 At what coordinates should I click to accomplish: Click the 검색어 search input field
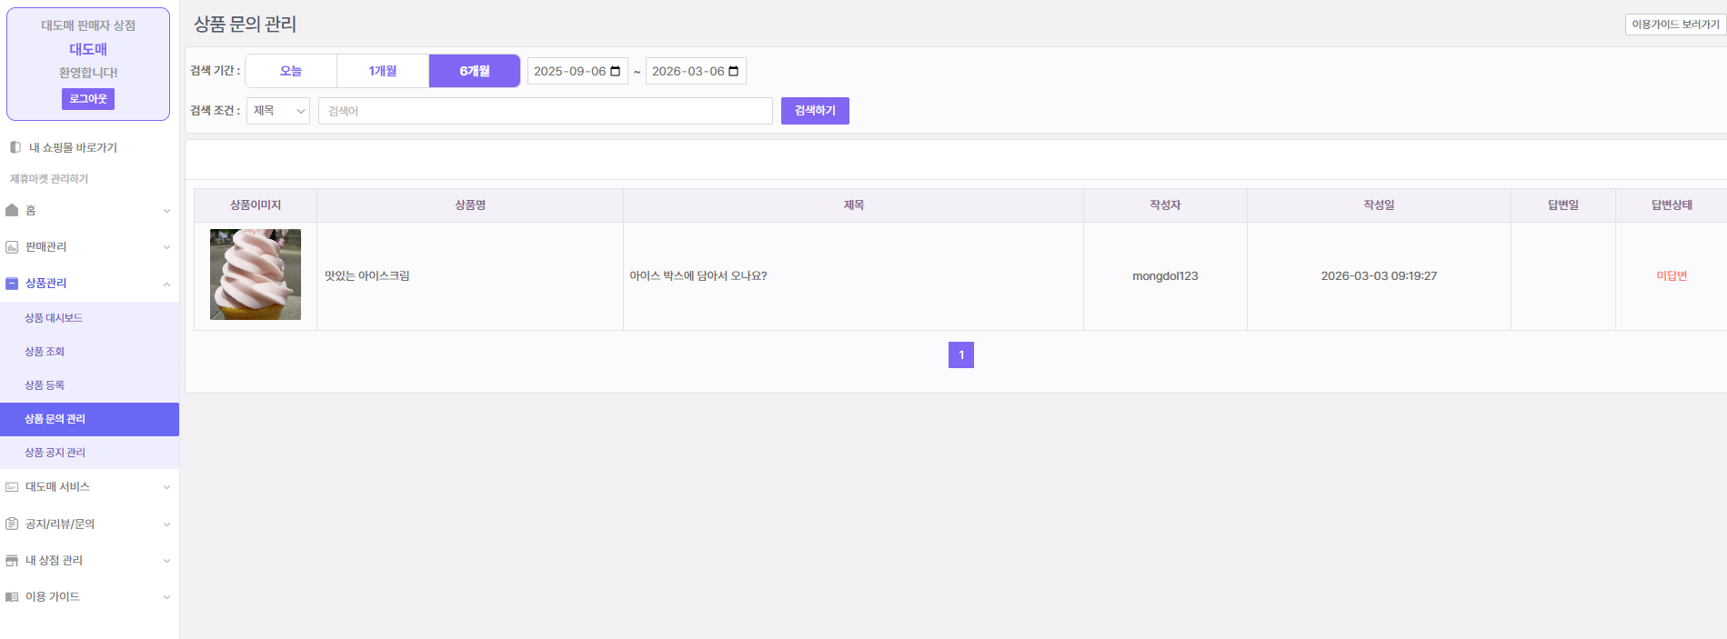pos(545,111)
